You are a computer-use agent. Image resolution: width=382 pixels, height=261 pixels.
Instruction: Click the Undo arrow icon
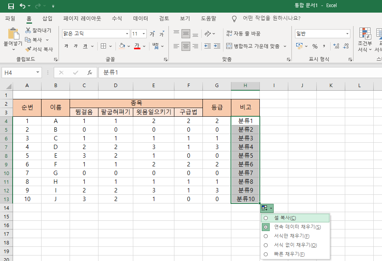(23, 6)
